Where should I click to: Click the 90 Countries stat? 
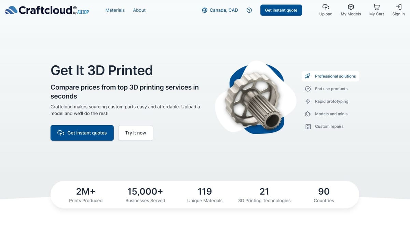[324, 195]
